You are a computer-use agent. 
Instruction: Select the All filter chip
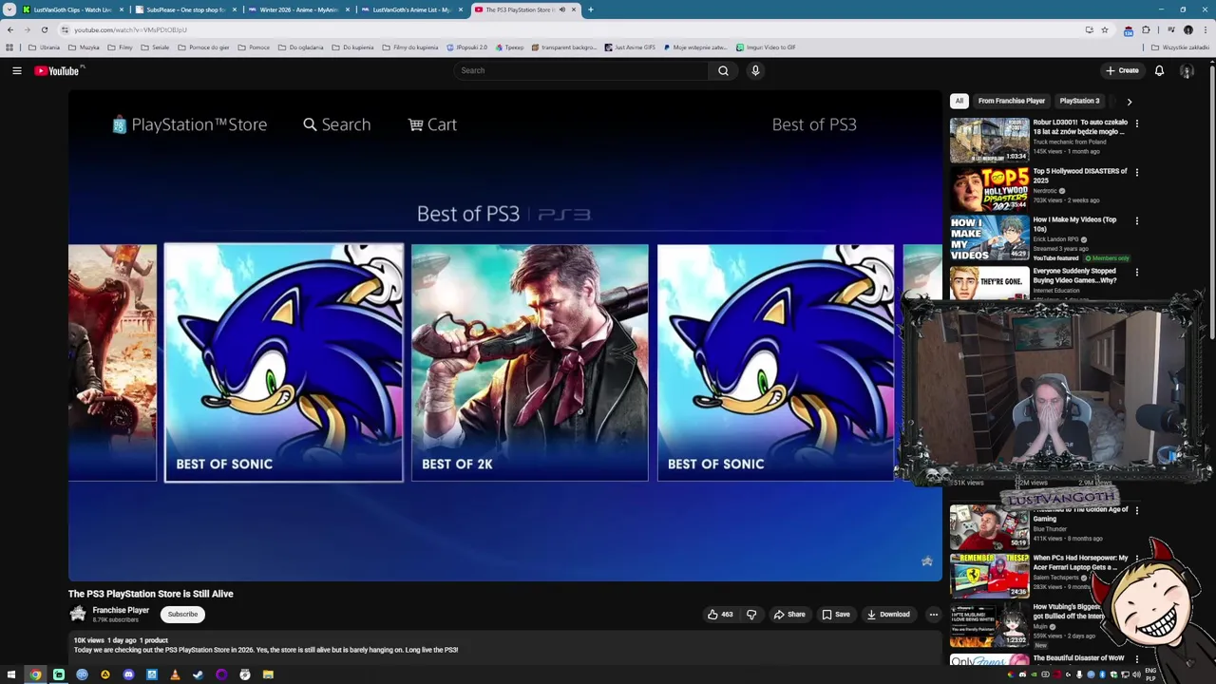click(959, 101)
